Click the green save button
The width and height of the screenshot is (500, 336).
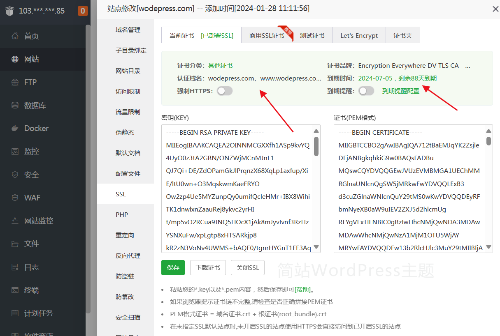coord(173,268)
